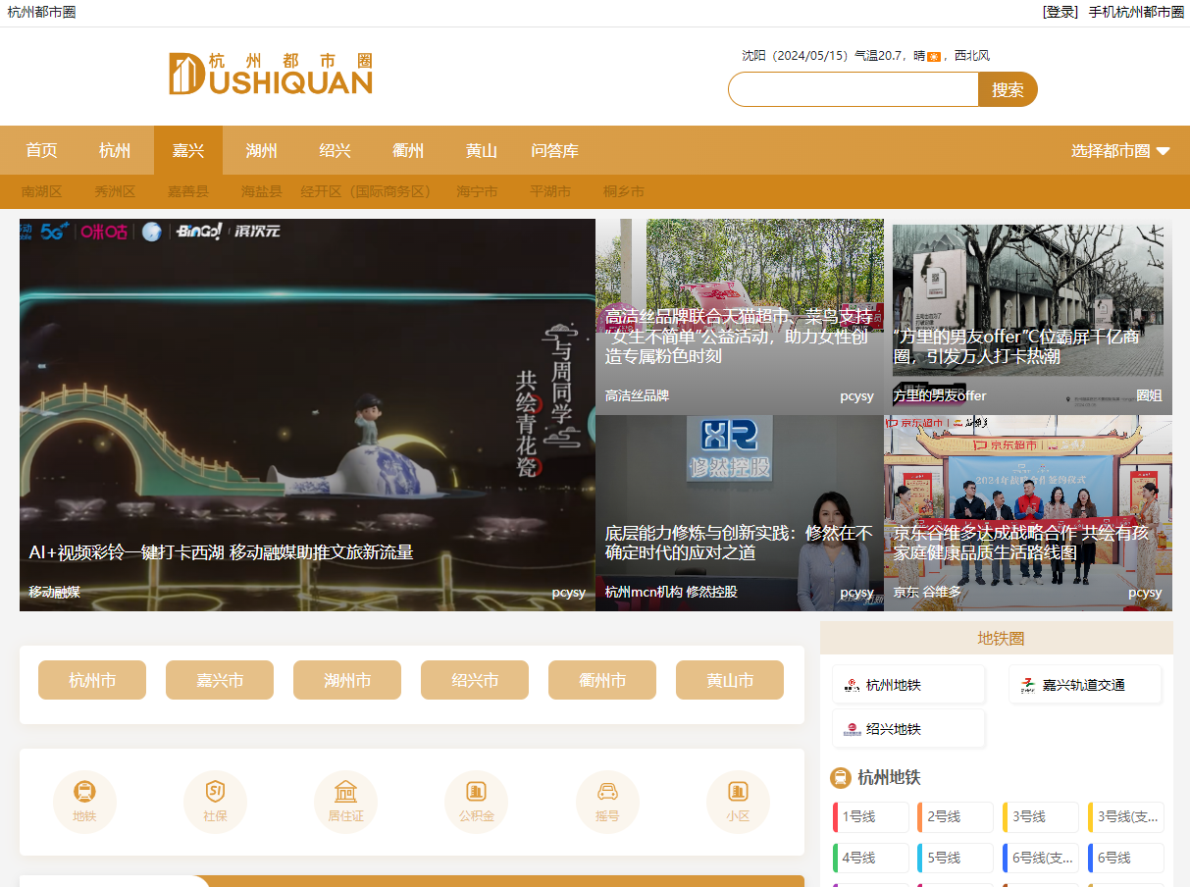Click the 桐乡市 district link

coord(624,192)
